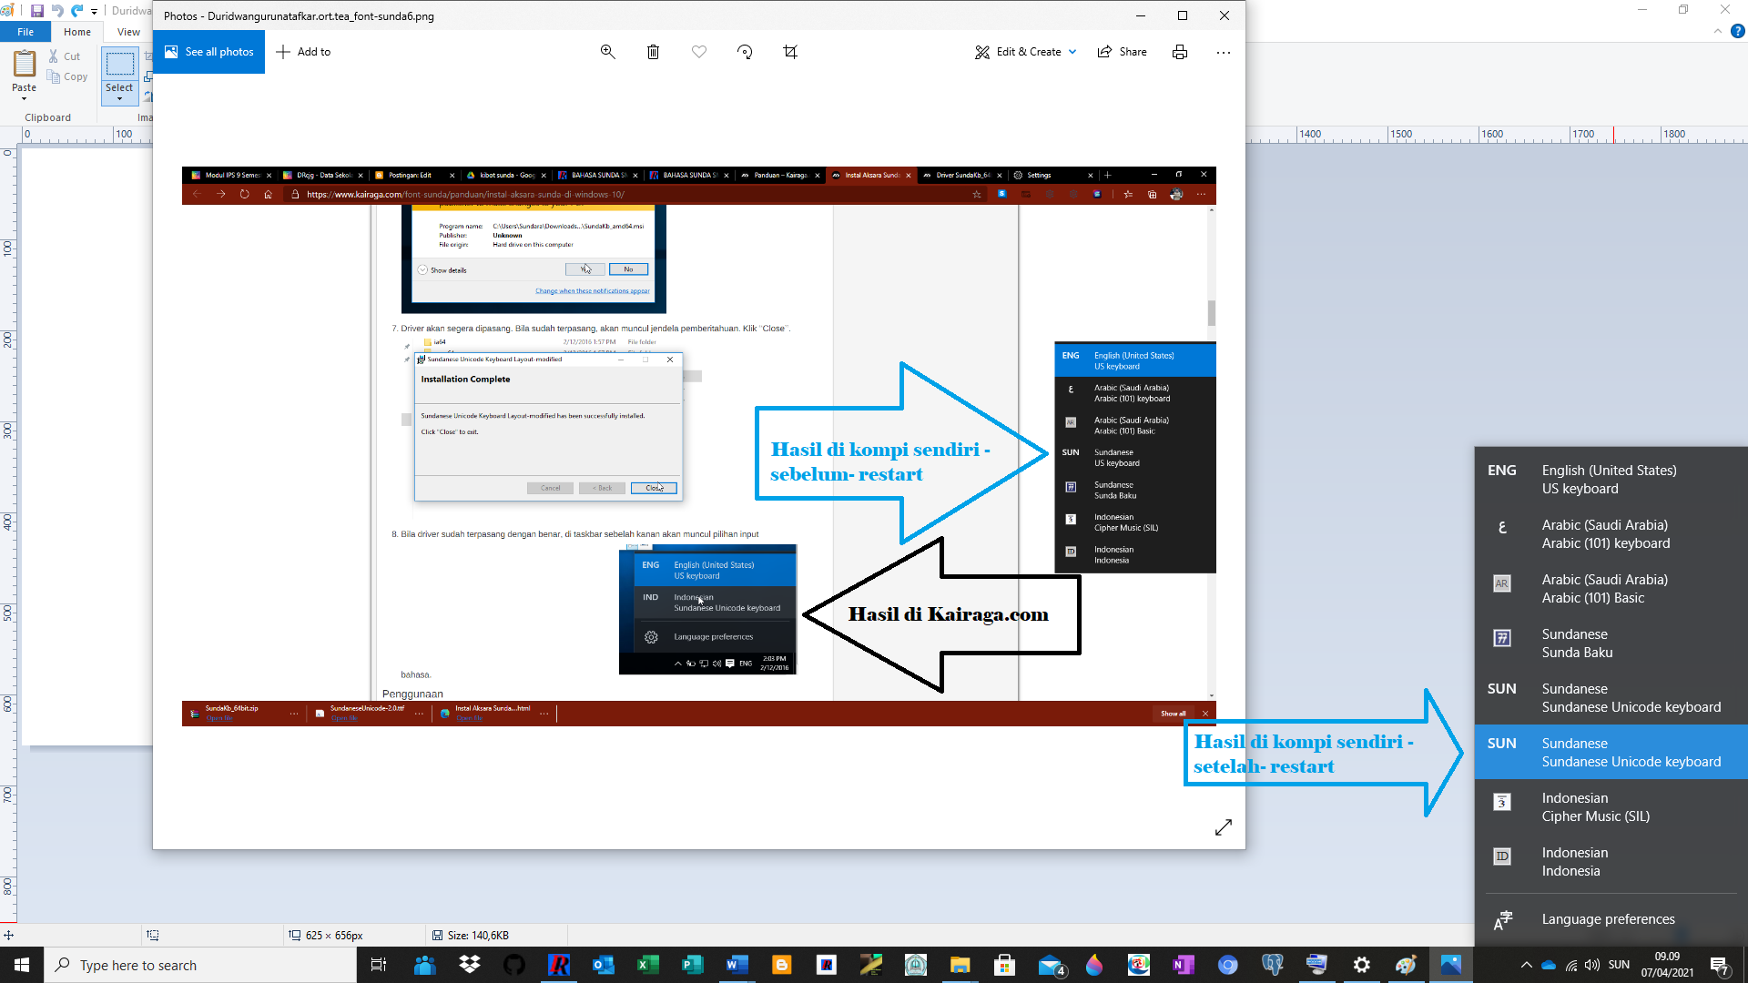This screenshot has height=983, width=1748.
Task: Toggle the favorite heart on this photo
Action: [698, 52]
